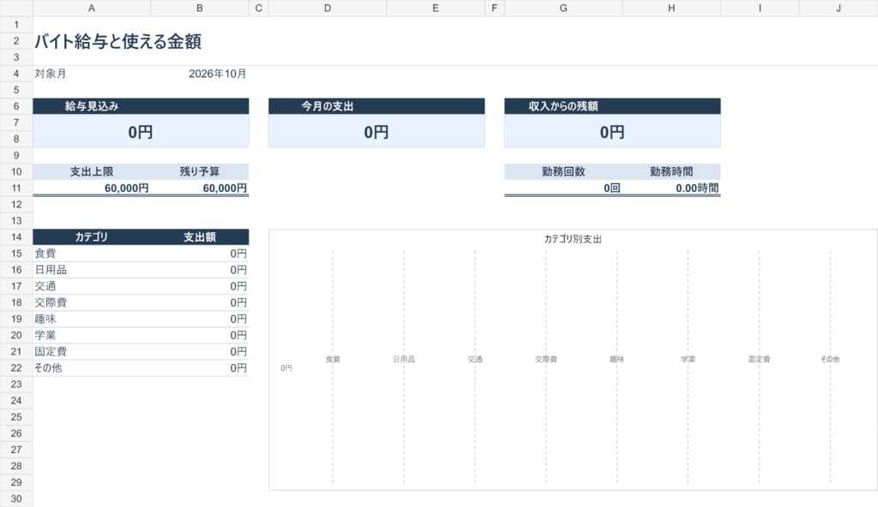
Task: Select the 0円 value under 今月の支出
Action: tap(376, 132)
